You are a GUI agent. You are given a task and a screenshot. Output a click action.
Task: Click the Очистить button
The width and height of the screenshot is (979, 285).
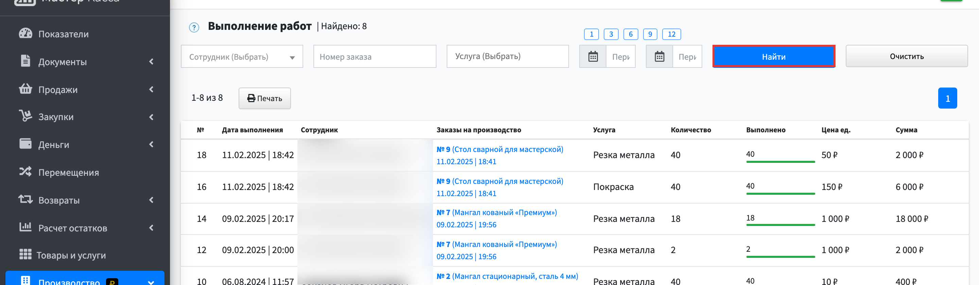click(907, 57)
